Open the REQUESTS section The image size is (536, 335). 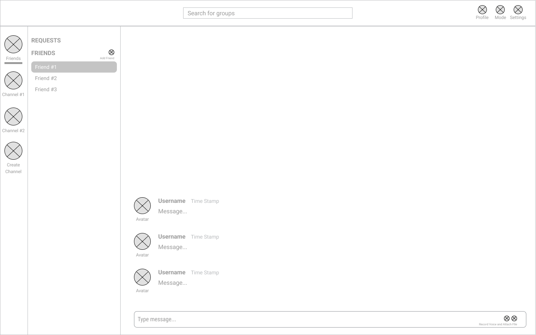46,40
